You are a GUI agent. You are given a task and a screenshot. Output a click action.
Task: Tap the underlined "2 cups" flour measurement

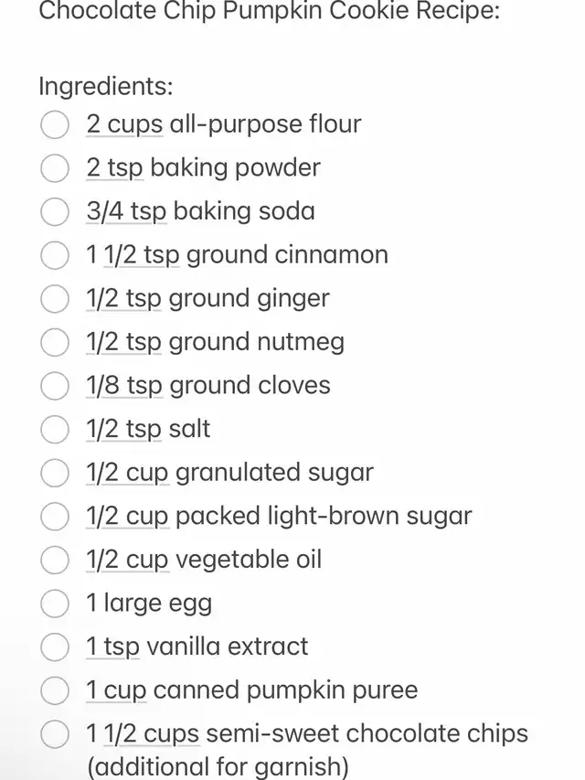pyautogui.click(x=124, y=124)
